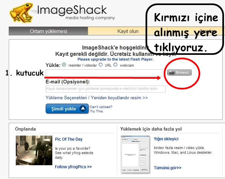The height and width of the screenshot is (179, 225).
Task: Expand Yükleme Seçenekleri / Yeniden boyutlandır link
Action: click(x=97, y=98)
